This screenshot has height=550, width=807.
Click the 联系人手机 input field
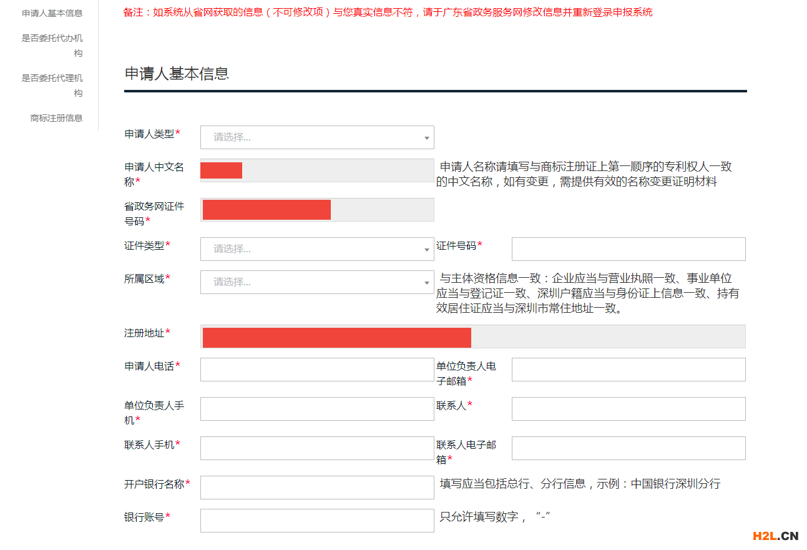point(317,448)
